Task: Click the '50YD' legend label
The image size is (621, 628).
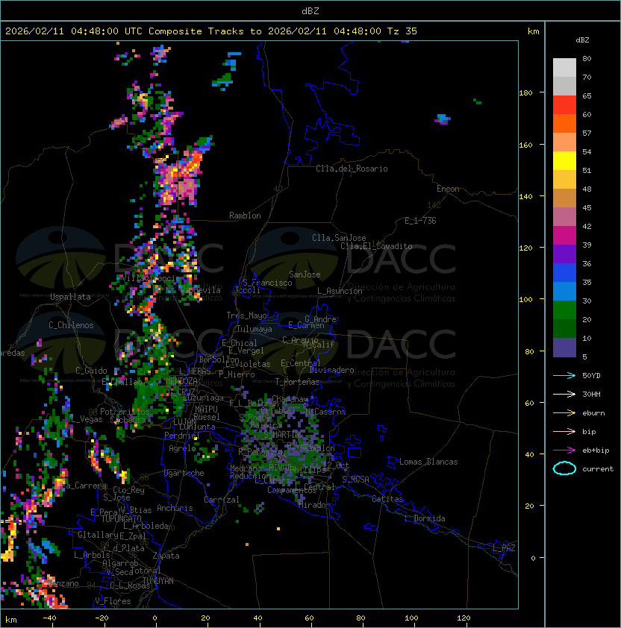Action: coord(591,375)
